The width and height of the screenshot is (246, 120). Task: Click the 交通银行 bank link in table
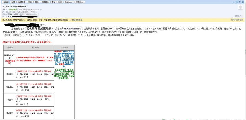click(10, 74)
